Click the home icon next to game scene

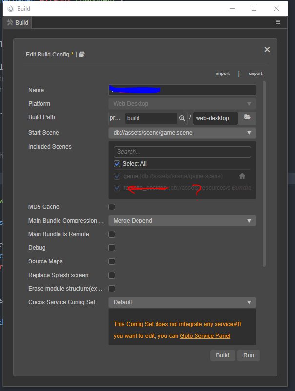tap(242, 176)
